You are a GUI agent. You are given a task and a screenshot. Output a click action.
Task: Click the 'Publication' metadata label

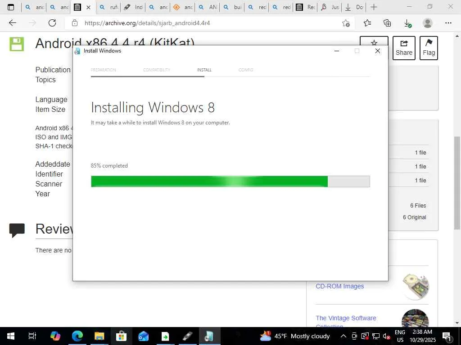[53, 70]
